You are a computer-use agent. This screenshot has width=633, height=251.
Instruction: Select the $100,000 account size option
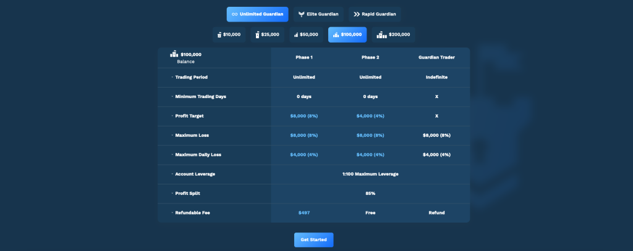347,35
